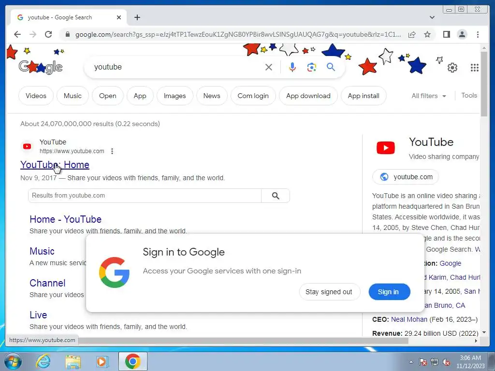Open the Music sitelink
Image resolution: width=495 pixels, height=371 pixels.
[x=42, y=251]
